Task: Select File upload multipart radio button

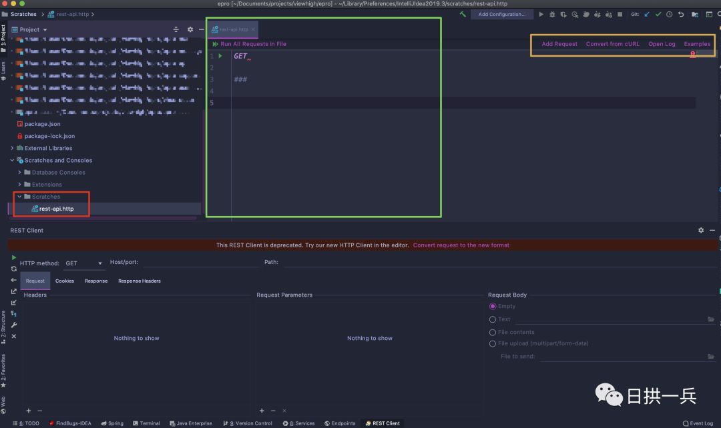Action: 493,343
